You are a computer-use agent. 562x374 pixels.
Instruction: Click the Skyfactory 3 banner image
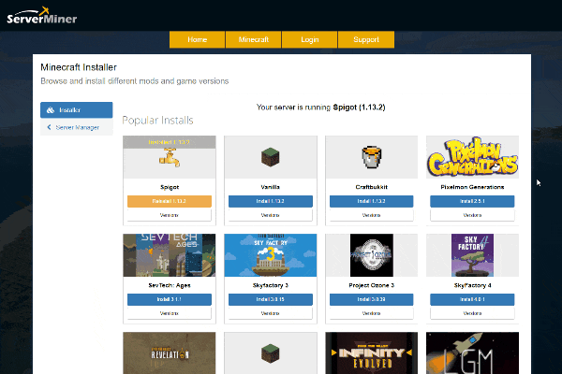(x=271, y=255)
